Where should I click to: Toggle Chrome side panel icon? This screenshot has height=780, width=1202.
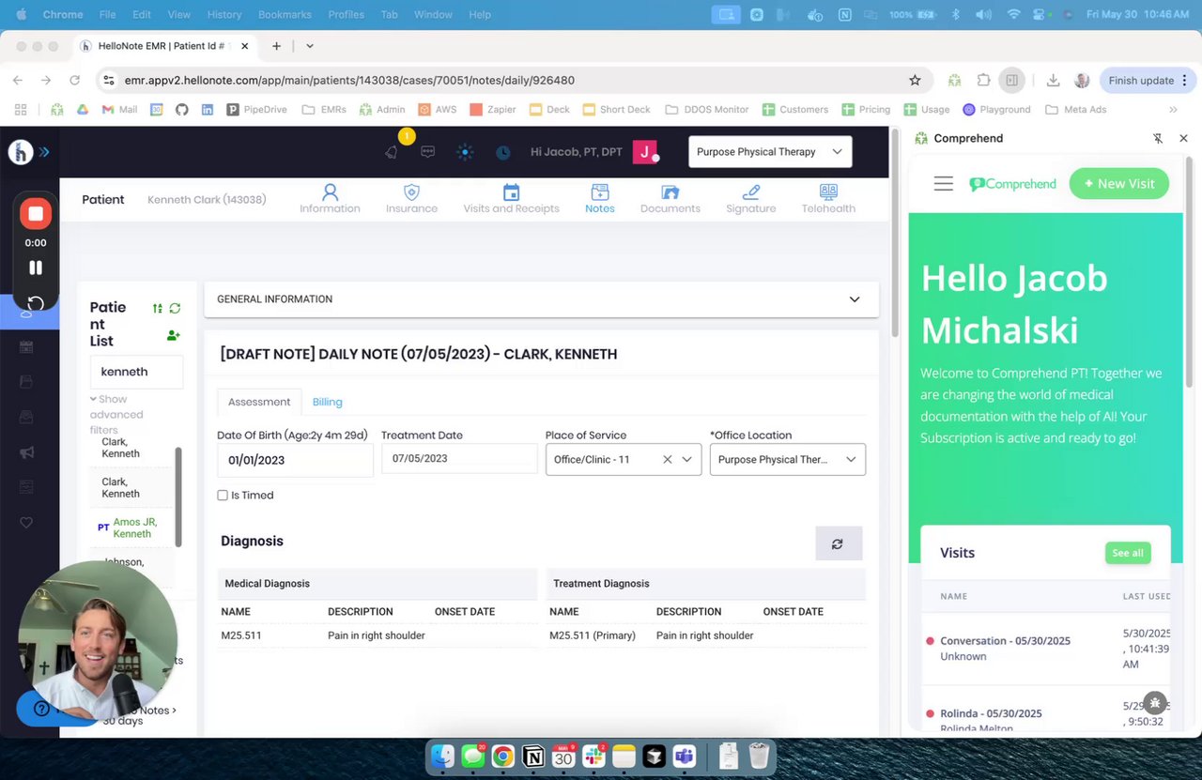pyautogui.click(x=1011, y=81)
